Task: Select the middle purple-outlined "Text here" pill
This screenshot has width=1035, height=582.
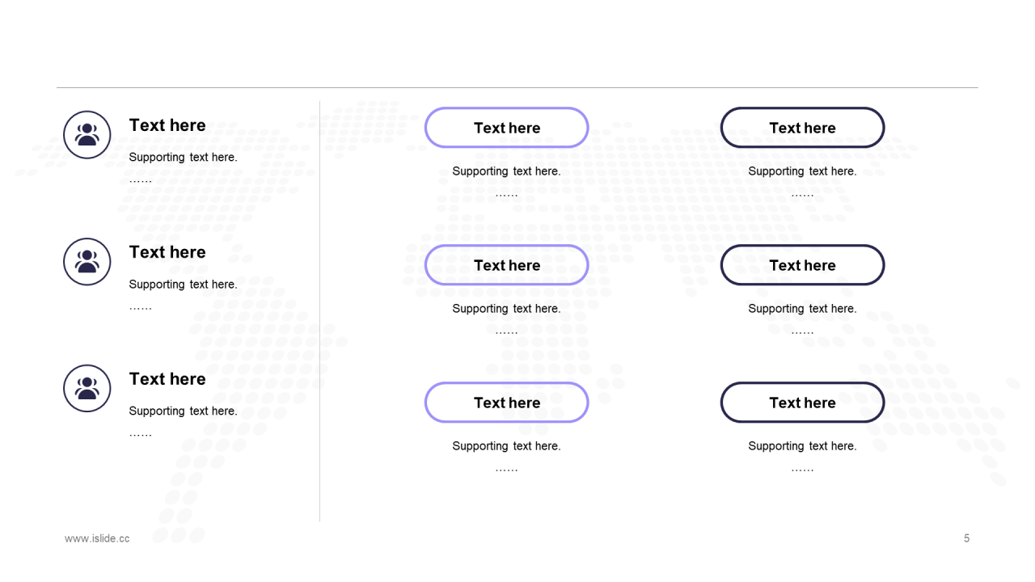Action: 507,265
